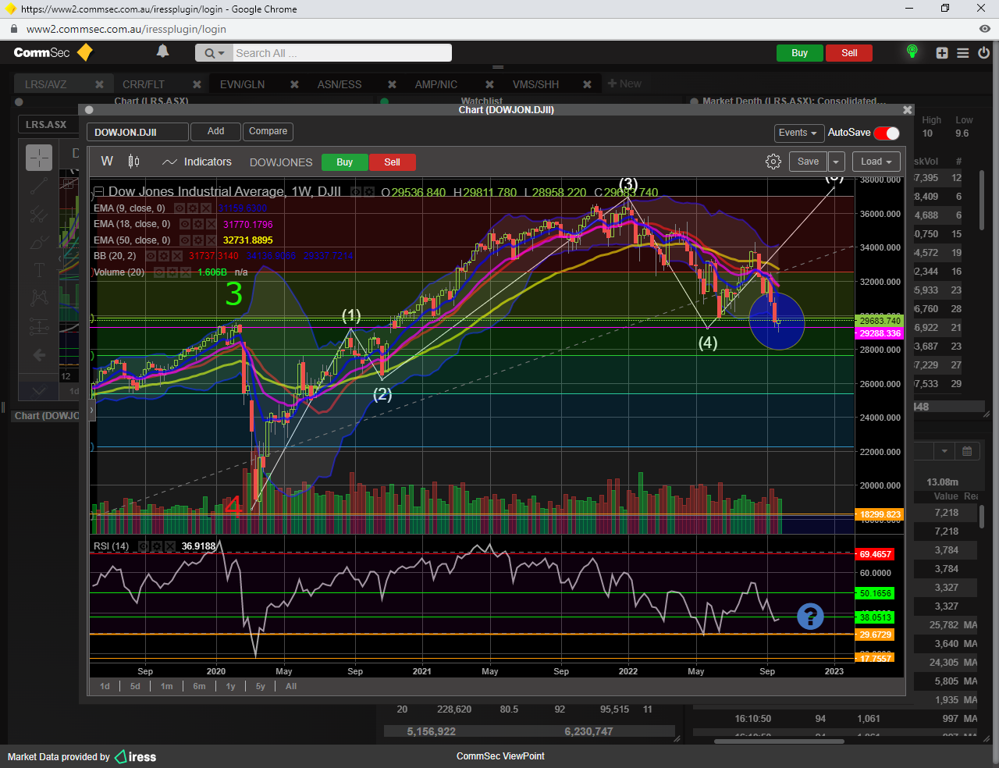Toggle visibility of Dow Jones main series
Image resolution: width=999 pixels, height=768 pixels.
(x=355, y=192)
